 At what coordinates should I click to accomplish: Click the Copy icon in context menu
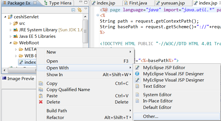(41, 83)
